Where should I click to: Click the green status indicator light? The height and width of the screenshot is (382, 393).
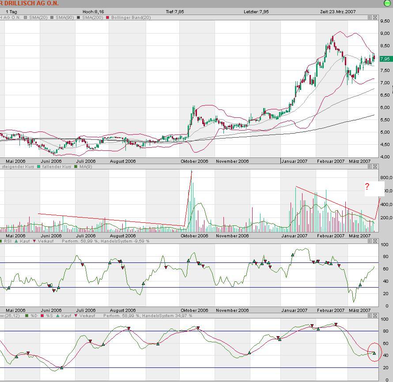tap(388, 3)
